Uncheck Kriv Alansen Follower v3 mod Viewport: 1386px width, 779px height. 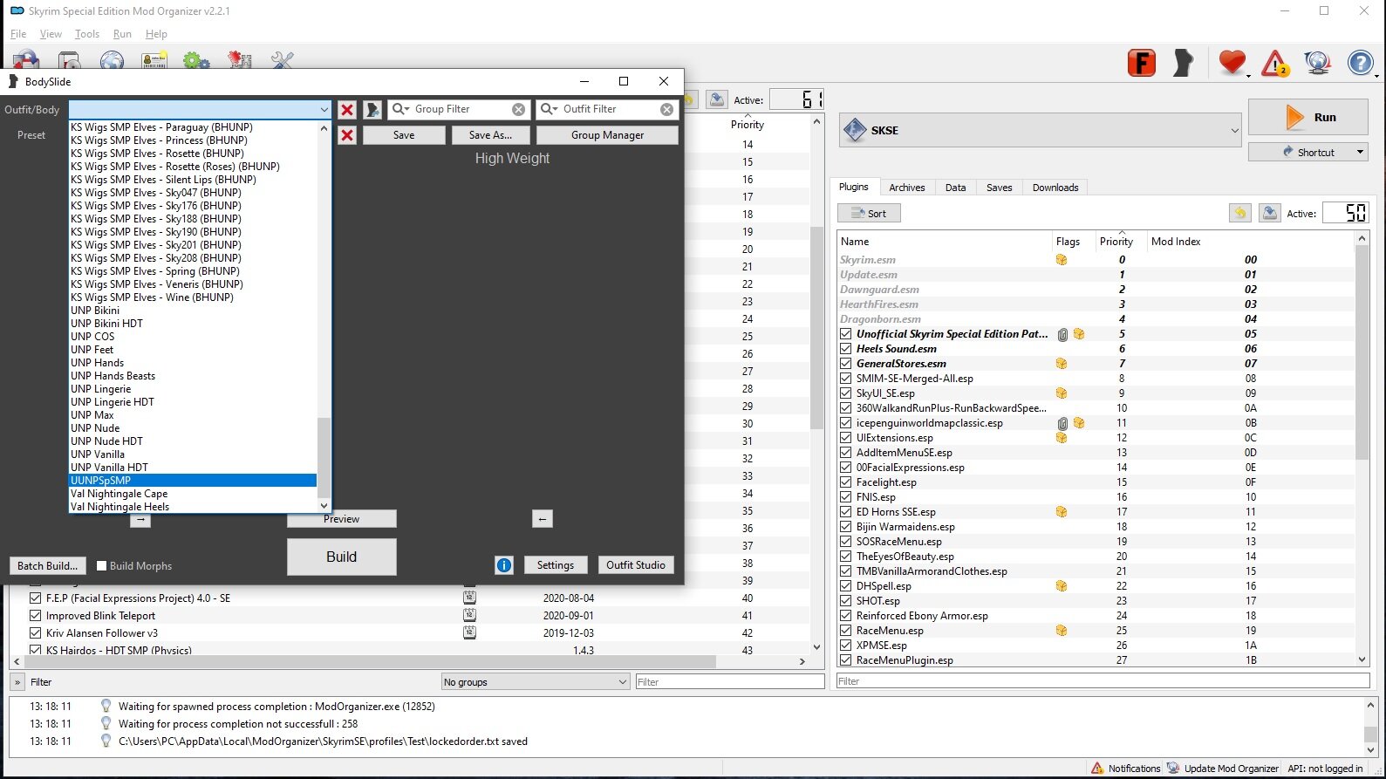pos(35,633)
